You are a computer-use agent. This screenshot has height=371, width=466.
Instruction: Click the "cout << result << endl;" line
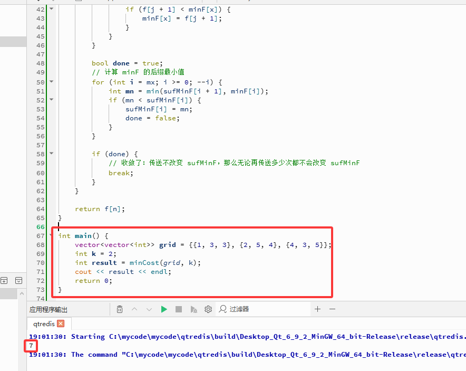[x=123, y=272]
